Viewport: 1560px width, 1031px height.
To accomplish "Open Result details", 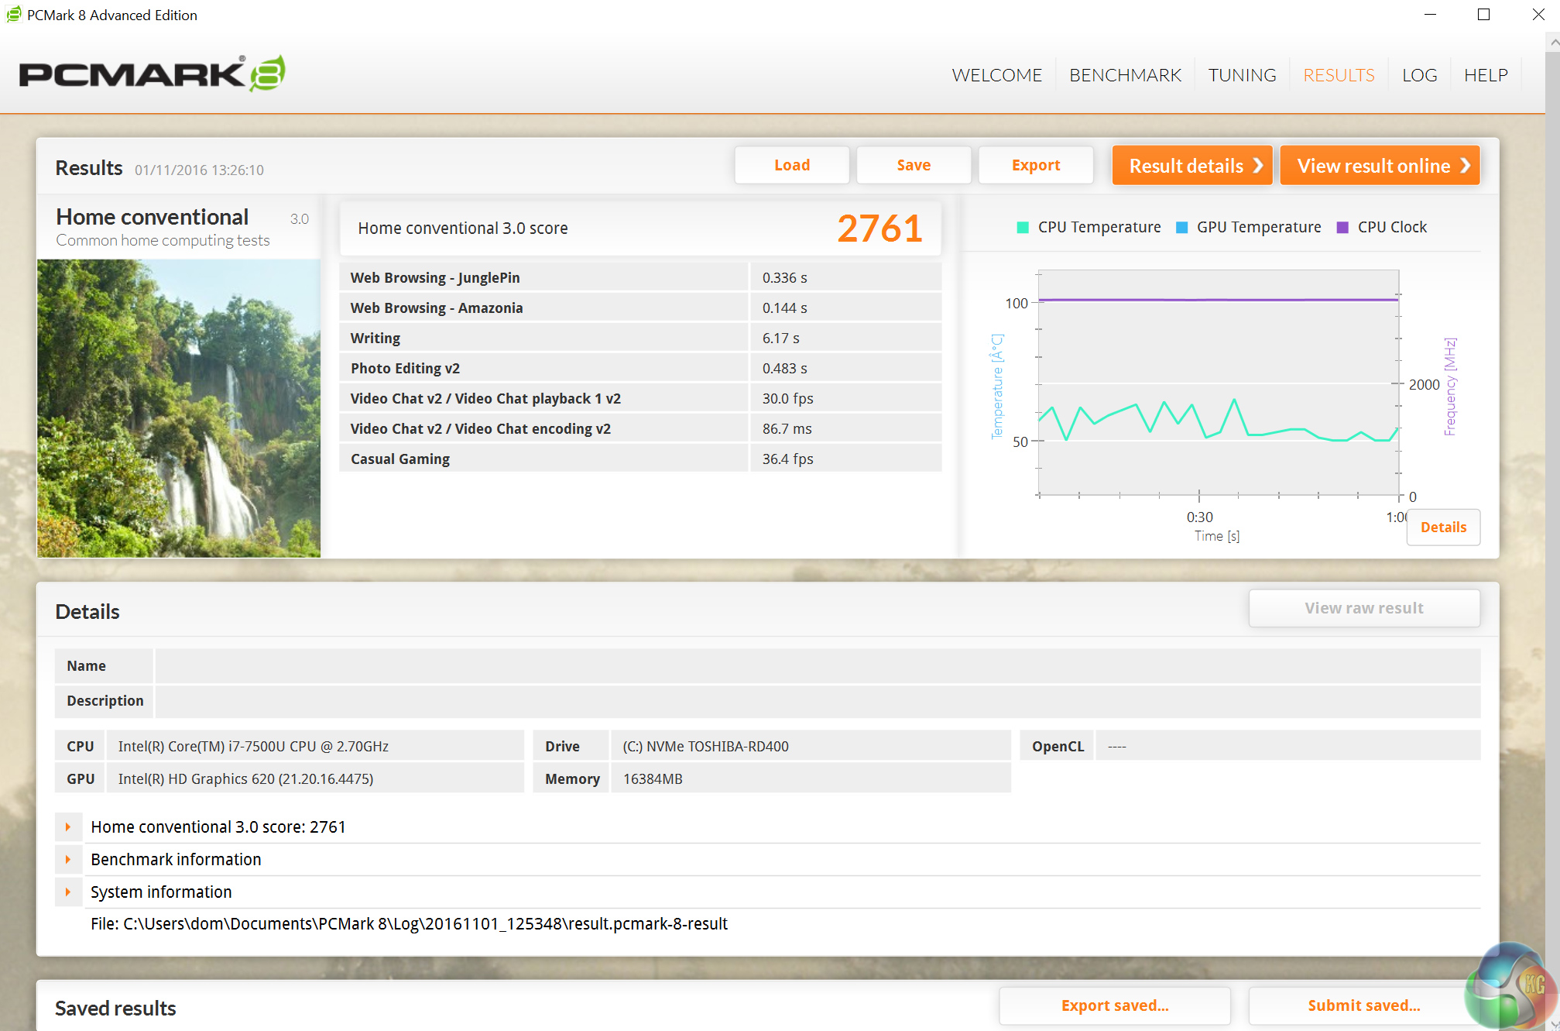I will pos(1191,165).
